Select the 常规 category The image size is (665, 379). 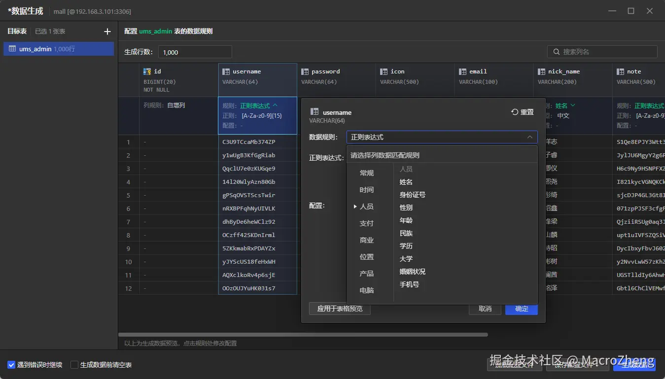pyautogui.click(x=367, y=173)
